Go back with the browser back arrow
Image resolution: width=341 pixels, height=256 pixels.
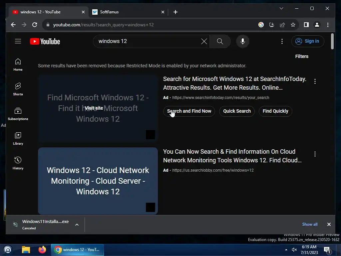tap(13, 25)
